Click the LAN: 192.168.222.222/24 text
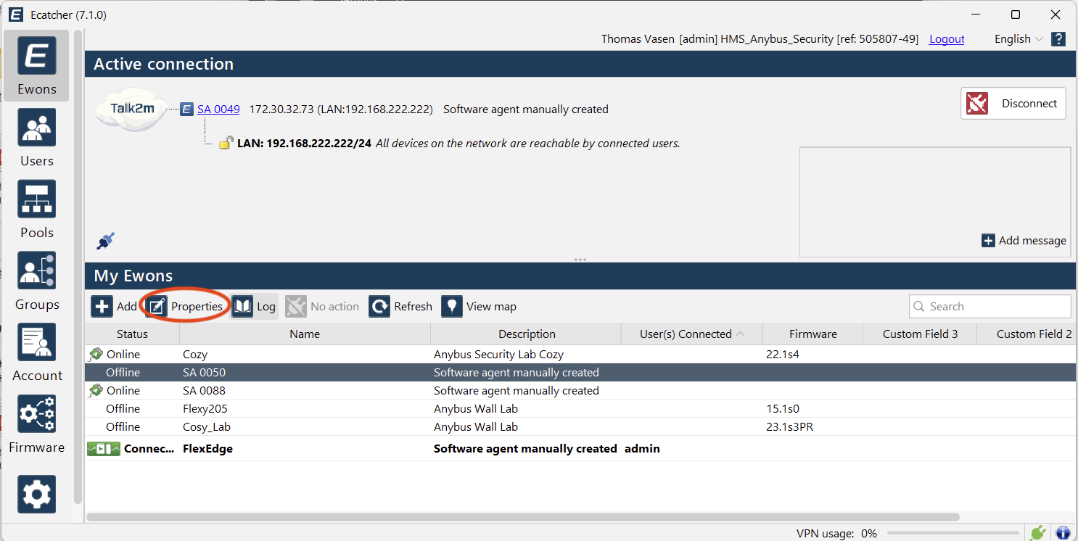Image resolution: width=1078 pixels, height=541 pixels. [x=304, y=144]
